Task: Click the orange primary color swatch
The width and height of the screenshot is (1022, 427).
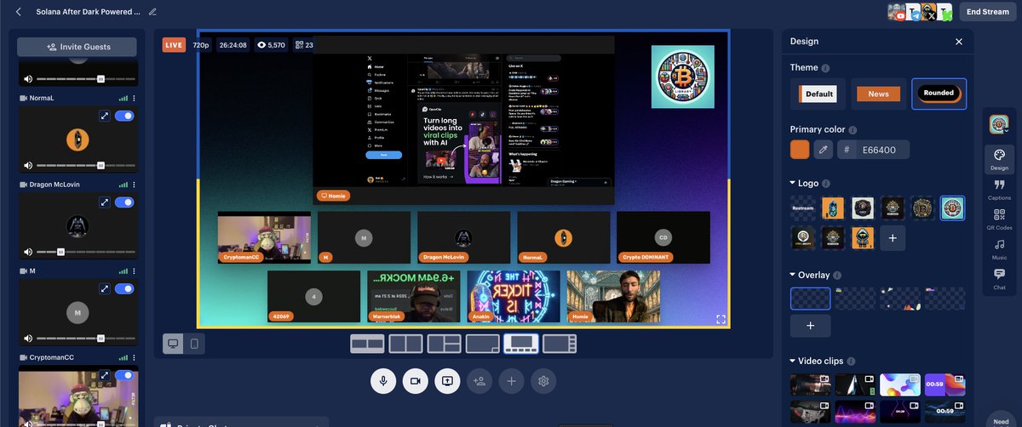Action: [x=800, y=150]
